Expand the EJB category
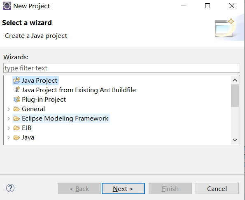245x200 pixels. [9, 128]
